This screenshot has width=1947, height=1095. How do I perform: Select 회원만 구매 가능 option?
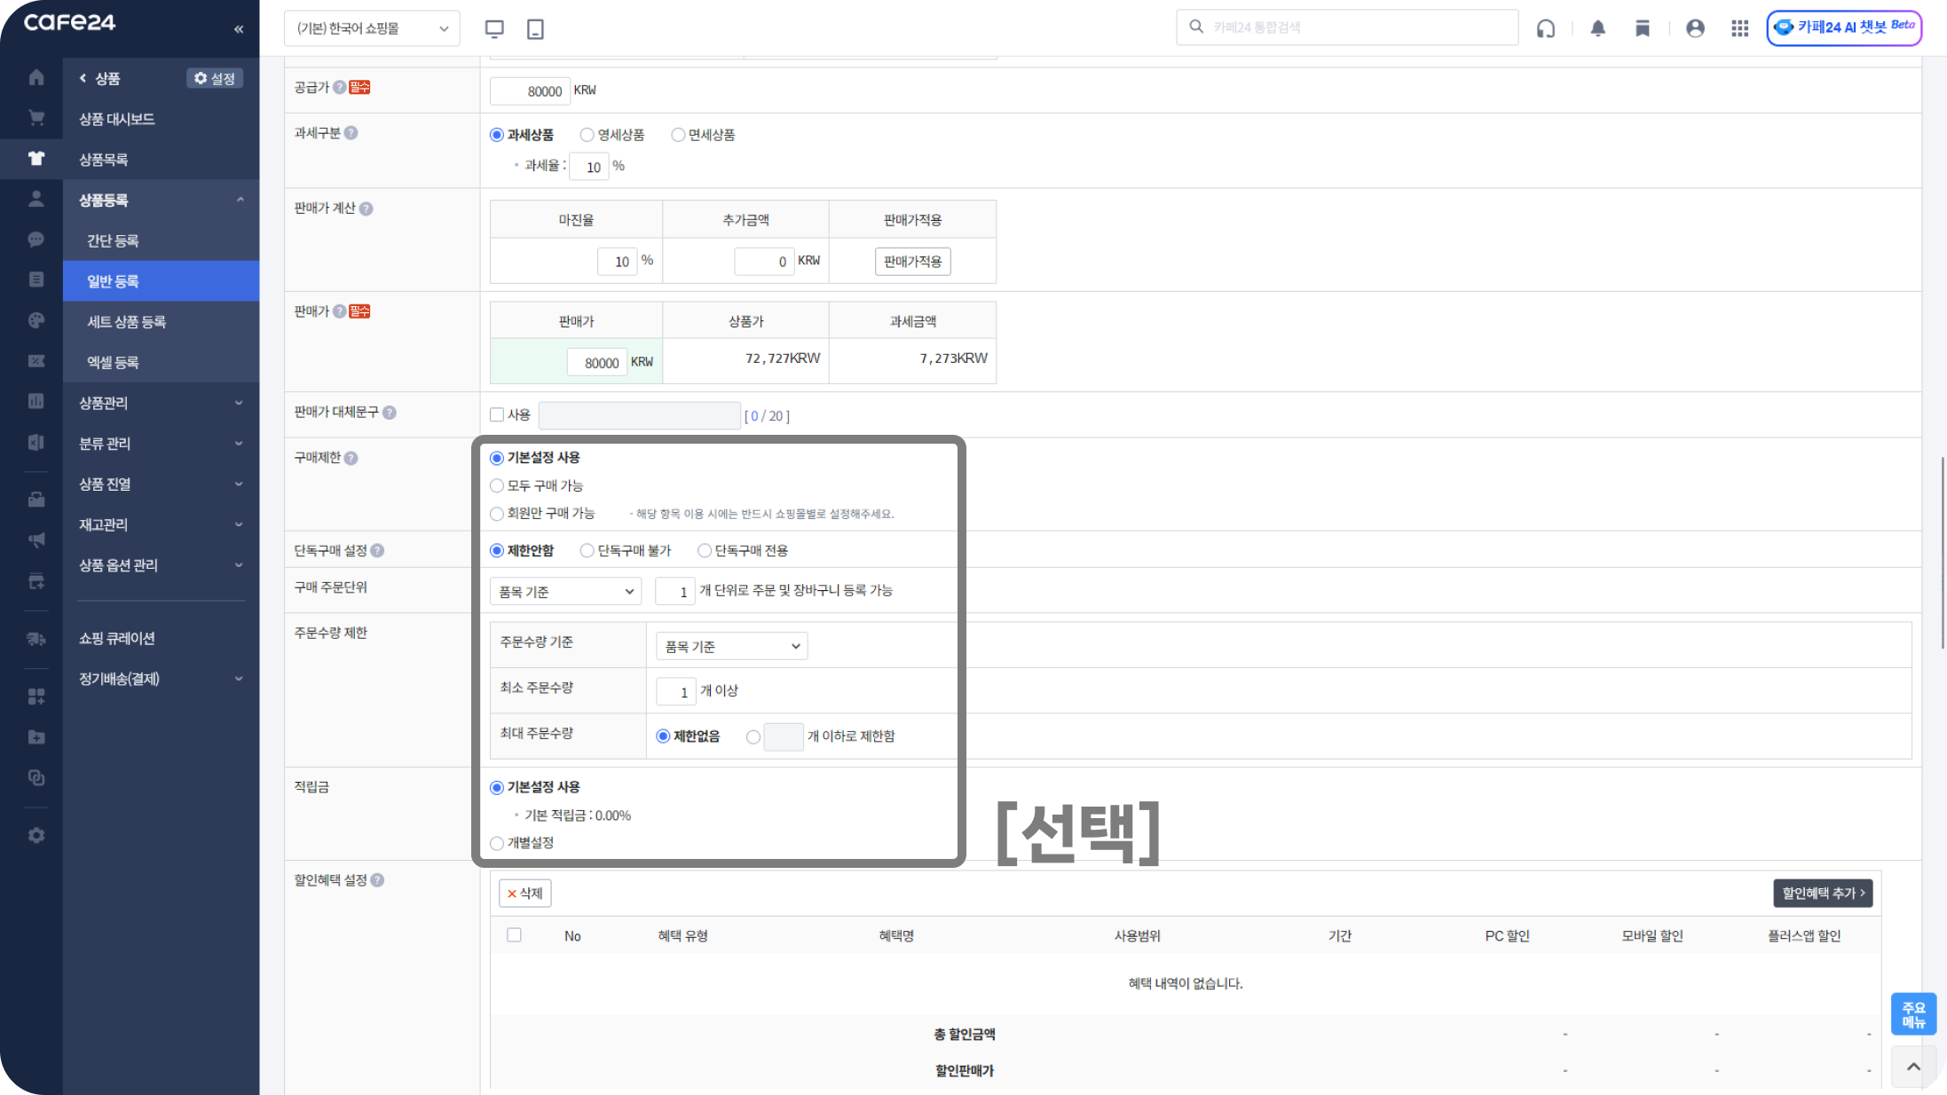(497, 514)
